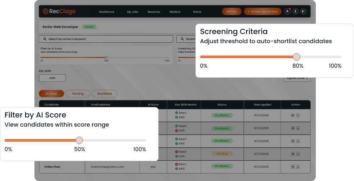Viewport: 354px width, 181px height.
Task: View first candidate via eye icon
Action: (x=293, y=115)
